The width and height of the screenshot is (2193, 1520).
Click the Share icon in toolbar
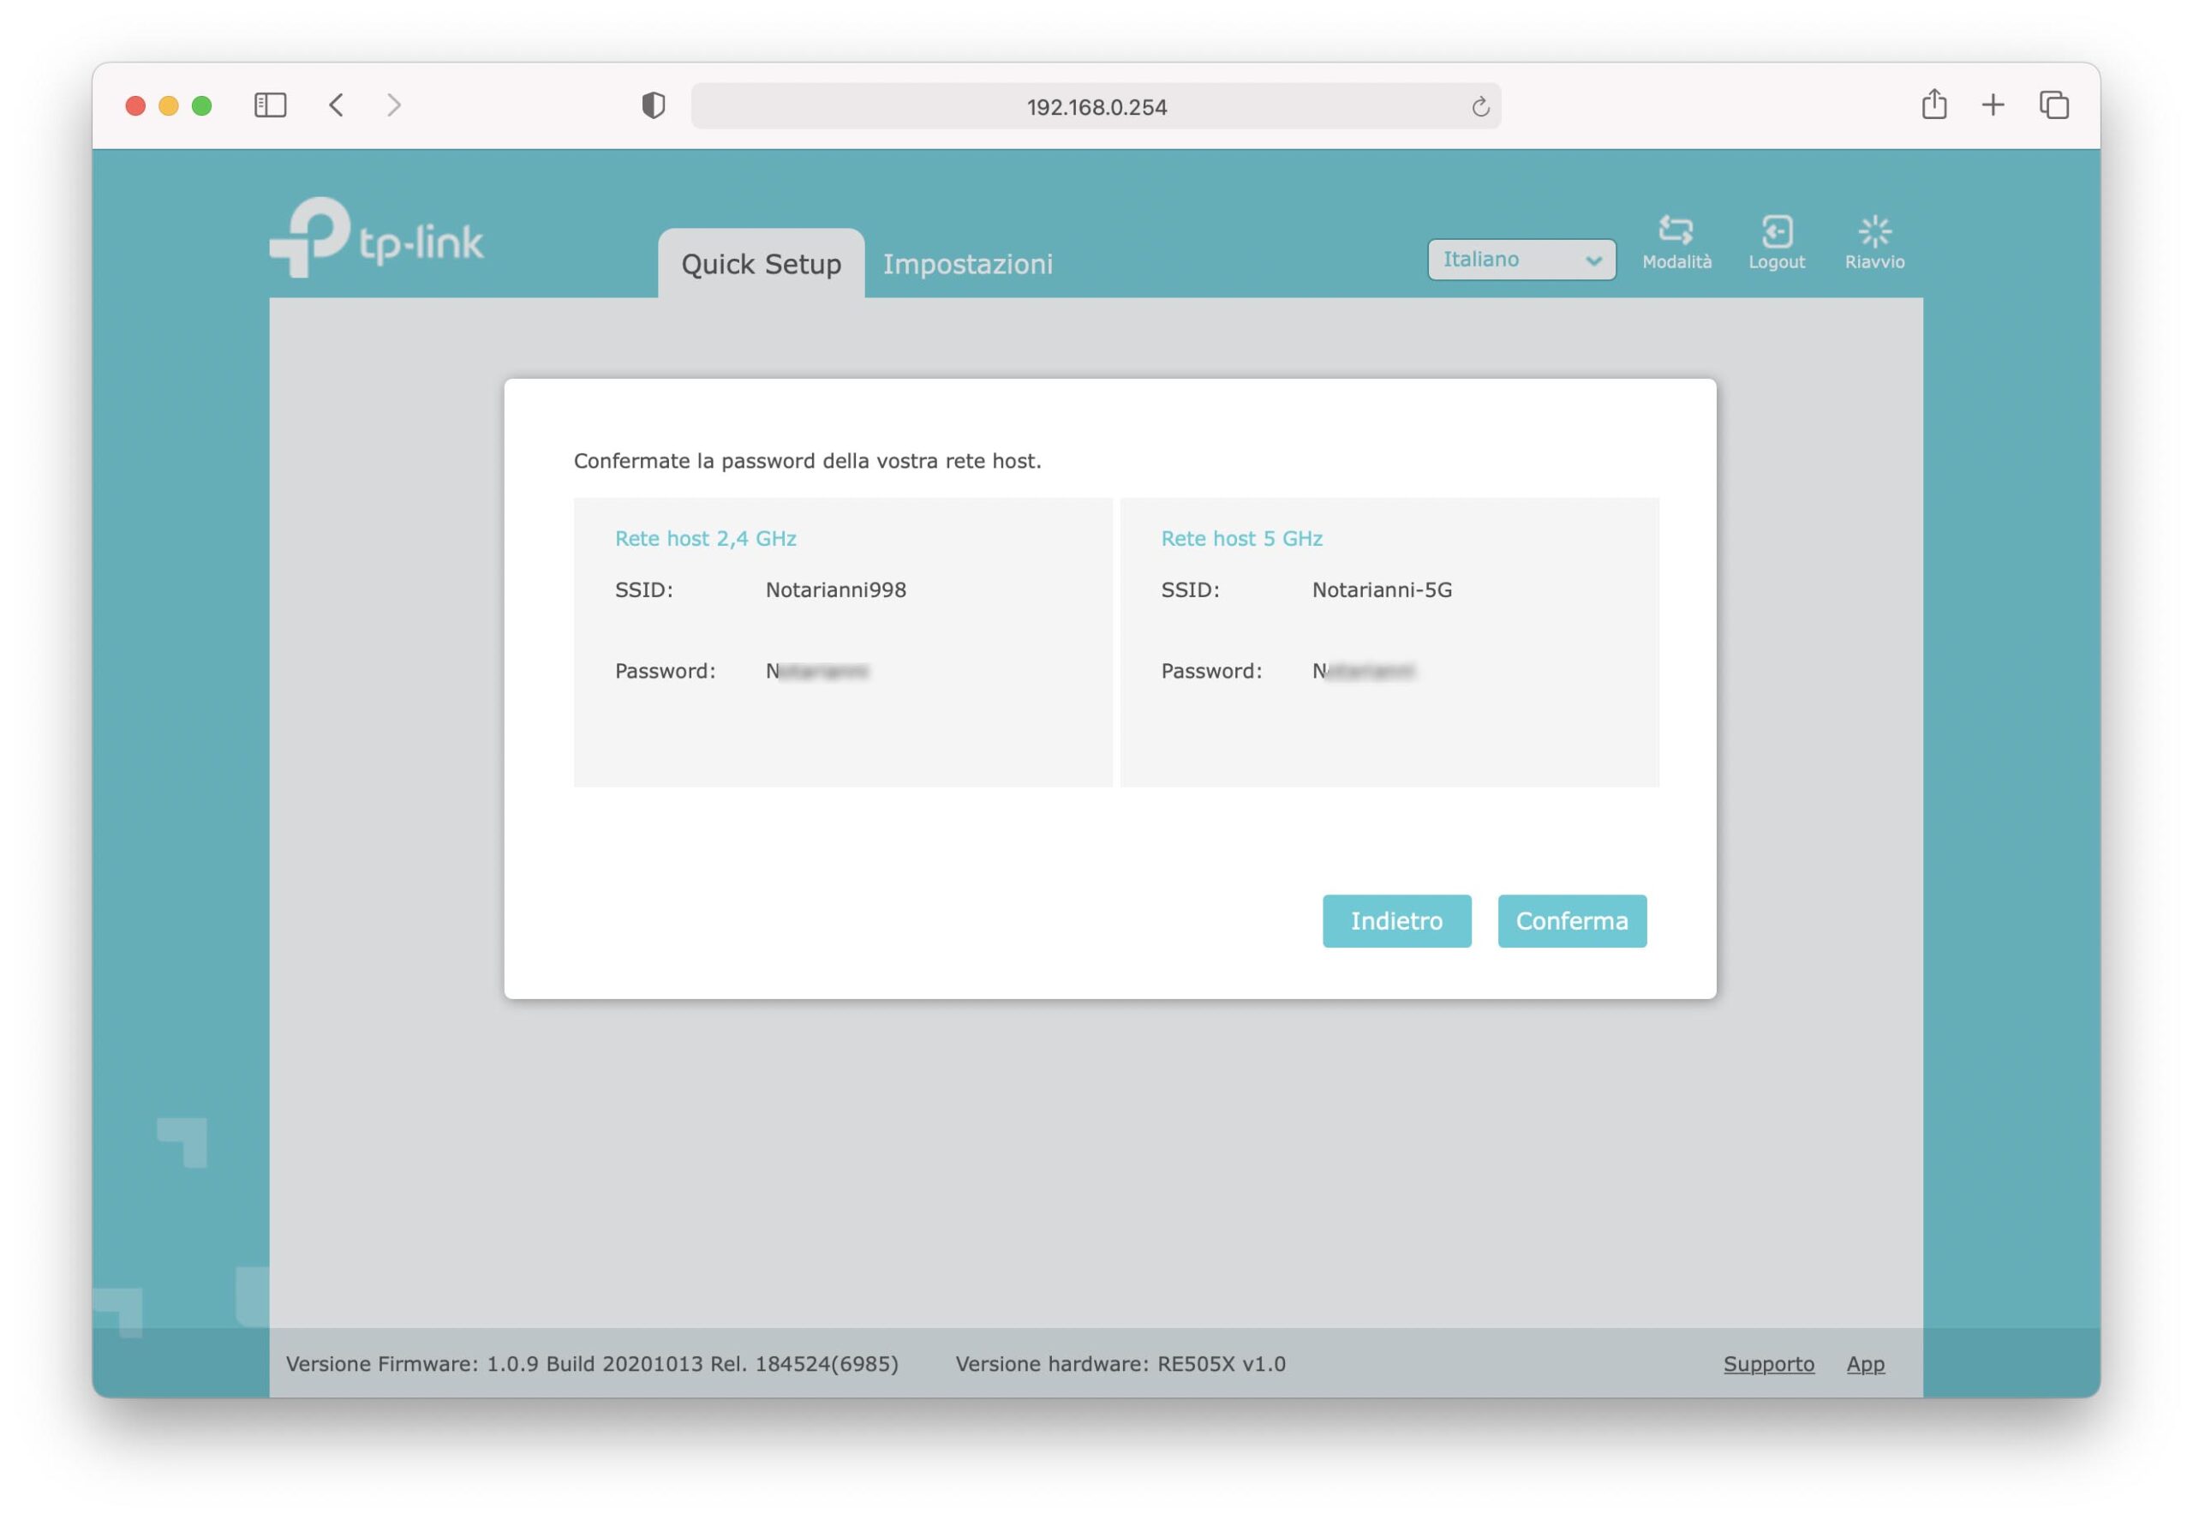[x=1933, y=105]
